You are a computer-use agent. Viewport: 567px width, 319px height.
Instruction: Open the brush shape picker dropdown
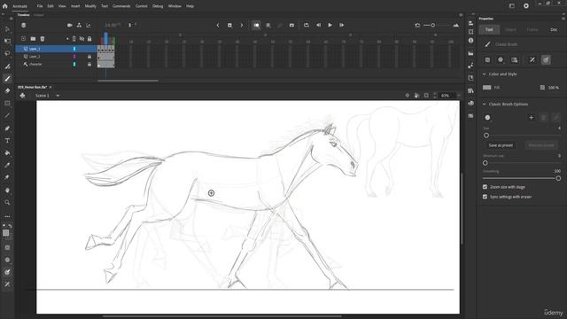(x=487, y=118)
